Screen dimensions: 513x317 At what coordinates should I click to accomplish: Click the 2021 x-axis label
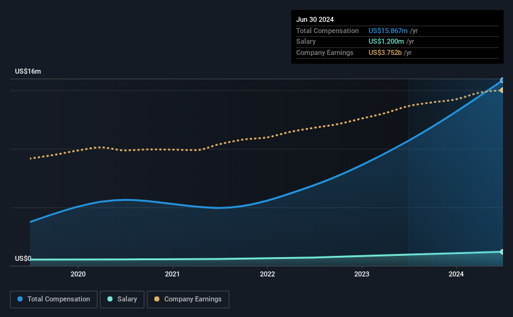pos(172,274)
